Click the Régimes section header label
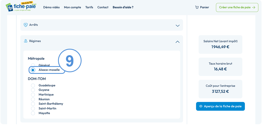 [x=35, y=41]
